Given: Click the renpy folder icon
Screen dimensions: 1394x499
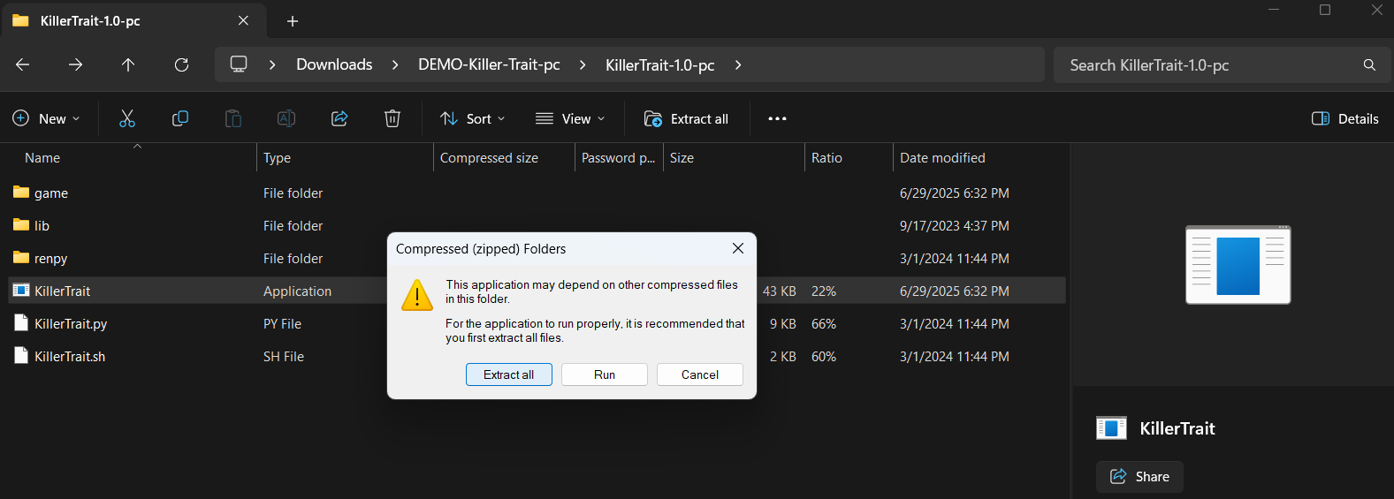Looking at the screenshot, I should [21, 257].
